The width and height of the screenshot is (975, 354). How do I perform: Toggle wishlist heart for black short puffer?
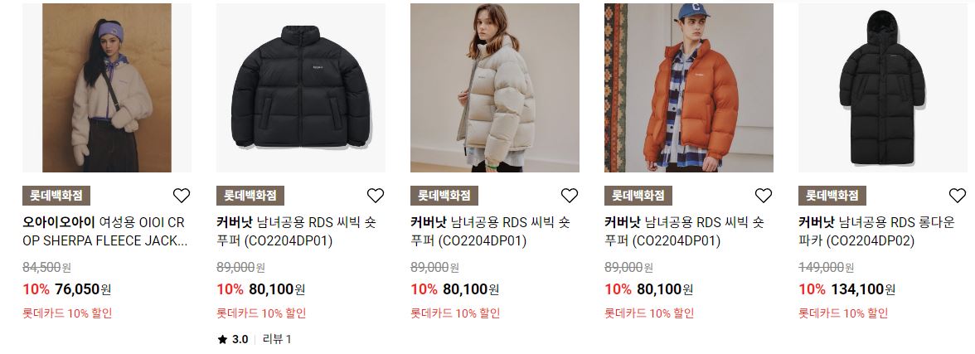tap(376, 196)
